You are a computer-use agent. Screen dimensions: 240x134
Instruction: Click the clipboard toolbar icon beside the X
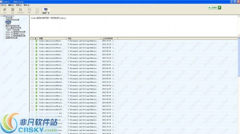pos(12,10)
